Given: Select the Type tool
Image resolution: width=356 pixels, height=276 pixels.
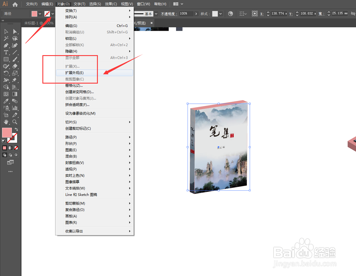Looking at the screenshot, I should (6, 52).
